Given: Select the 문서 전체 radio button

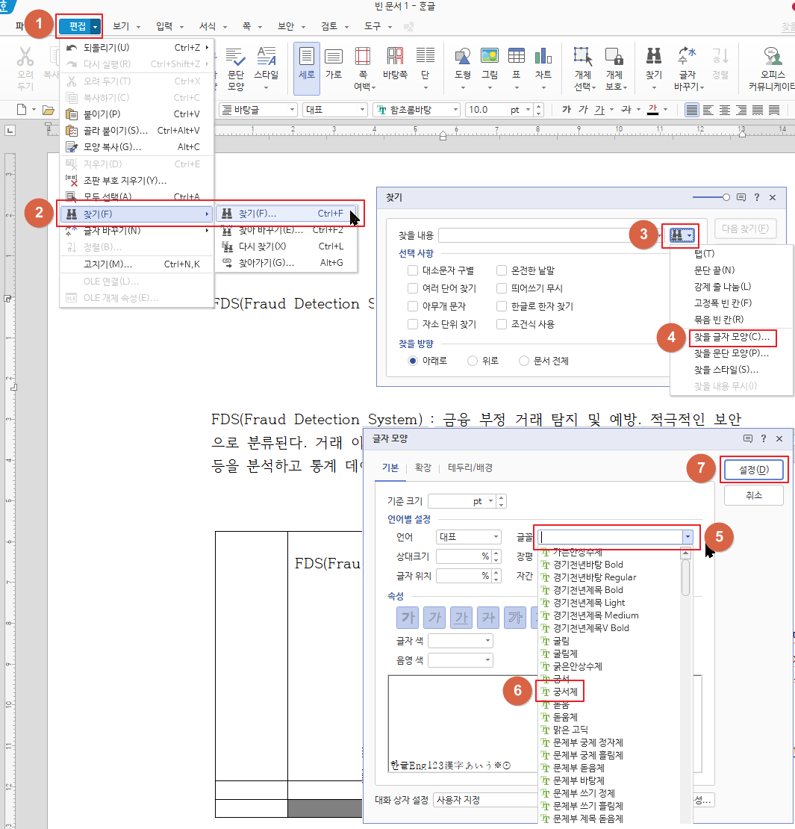Looking at the screenshot, I should point(524,361).
